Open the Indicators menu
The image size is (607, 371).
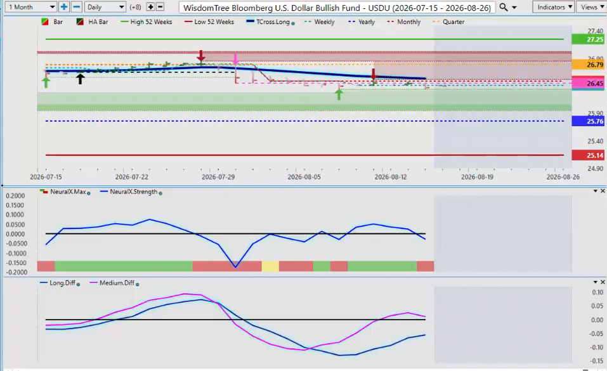pyautogui.click(x=554, y=7)
